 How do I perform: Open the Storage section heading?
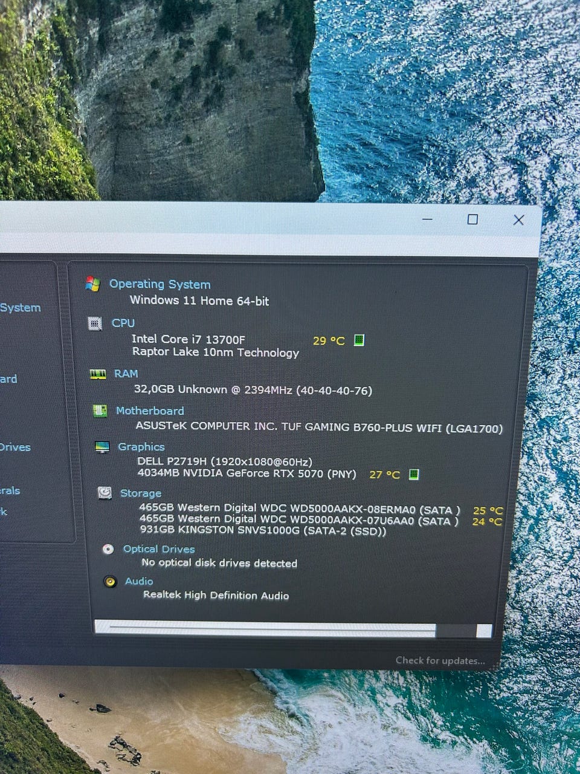[x=141, y=493]
